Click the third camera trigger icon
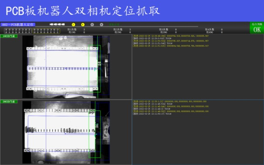The image size is (264, 165). [59, 24]
